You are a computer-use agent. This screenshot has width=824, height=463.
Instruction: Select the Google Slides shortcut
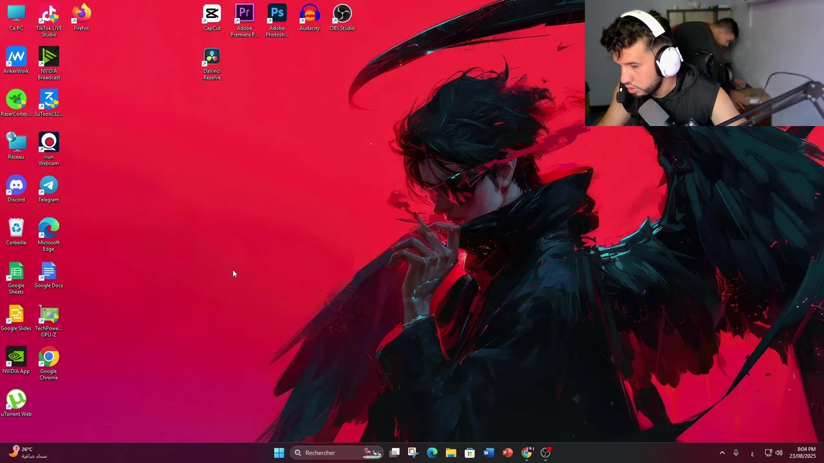point(16,318)
